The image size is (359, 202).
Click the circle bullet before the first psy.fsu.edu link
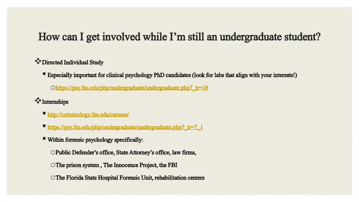53,88
